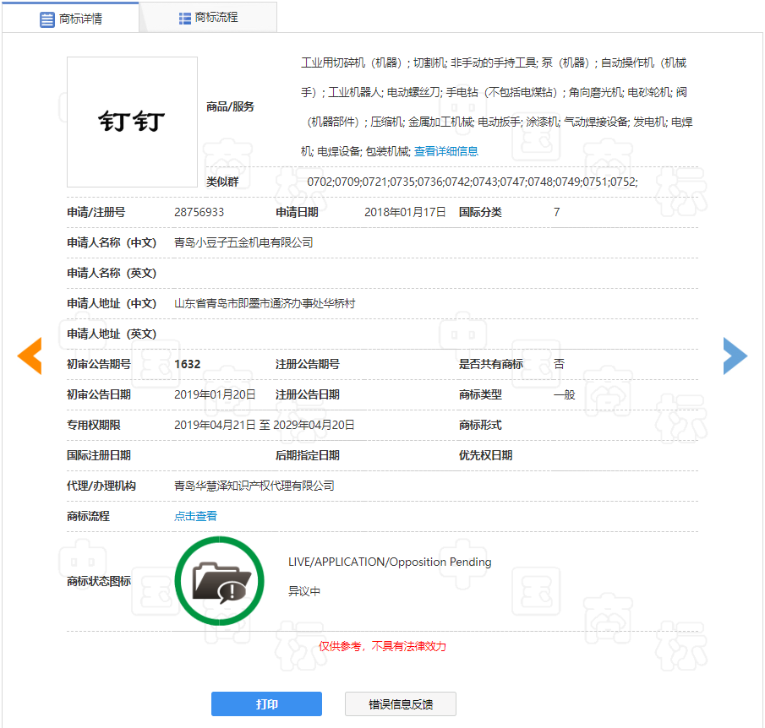Image resolution: width=765 pixels, height=728 pixels.
Task: Click the 类似群 code list
Action: (472, 182)
